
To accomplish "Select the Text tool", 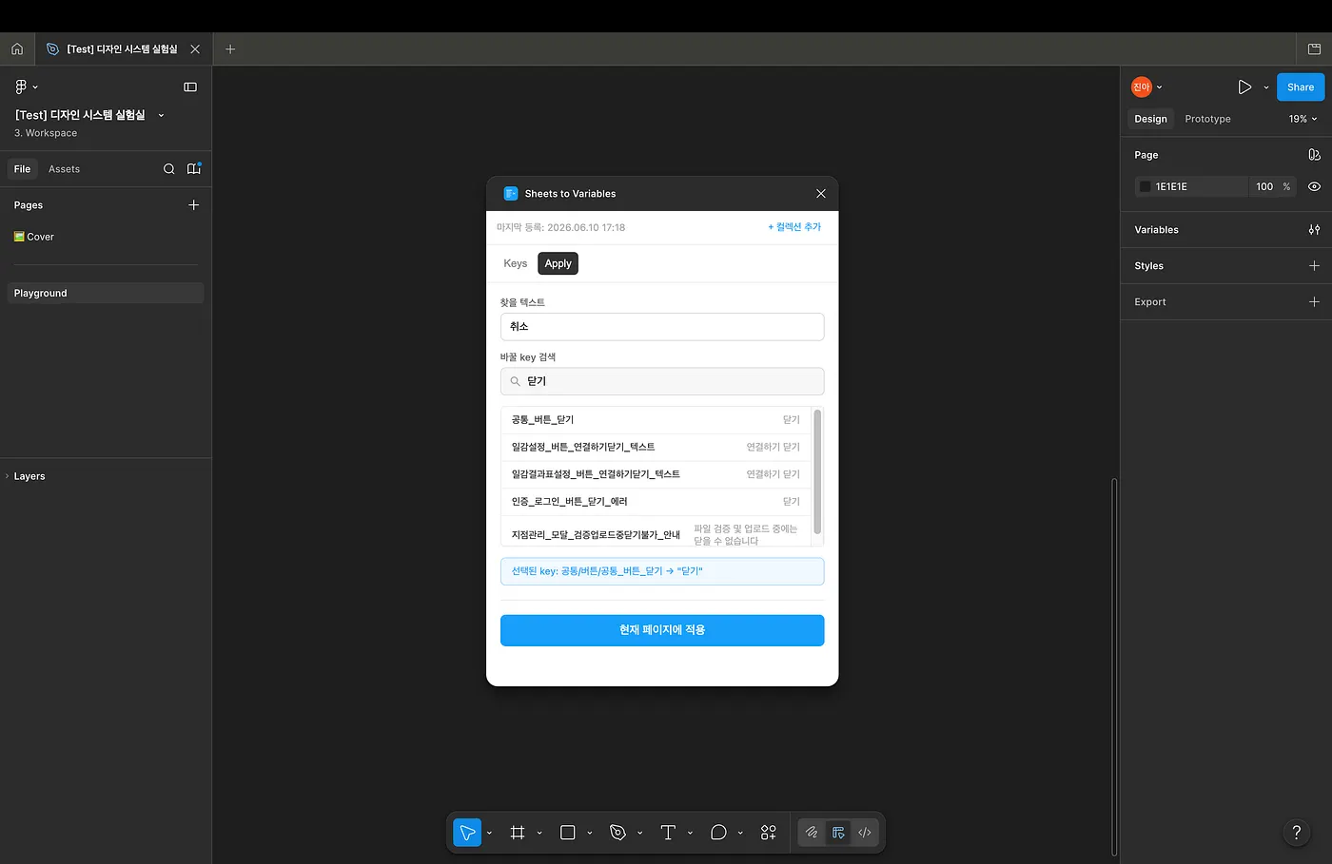I will click(668, 833).
